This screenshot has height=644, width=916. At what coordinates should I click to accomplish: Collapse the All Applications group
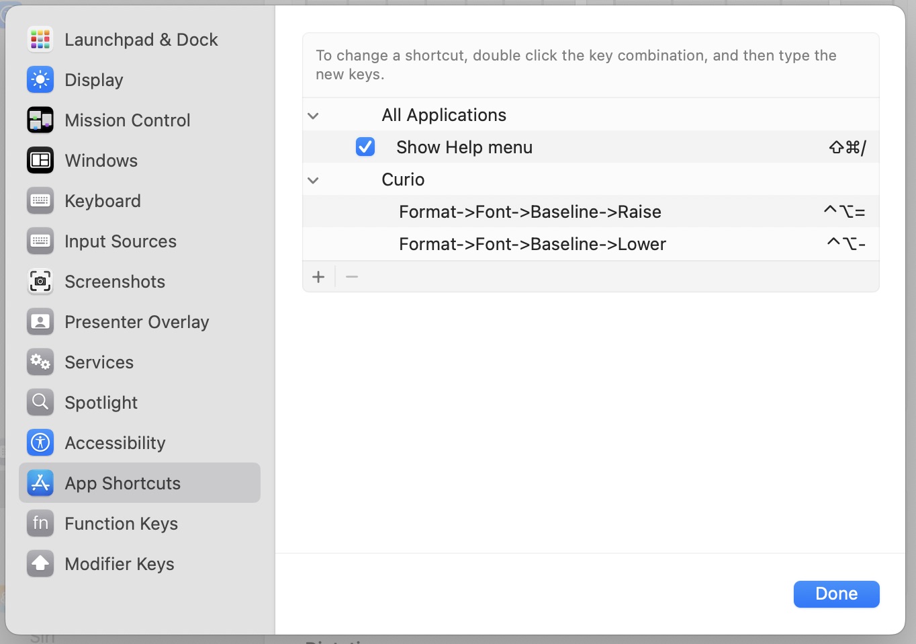tap(313, 116)
